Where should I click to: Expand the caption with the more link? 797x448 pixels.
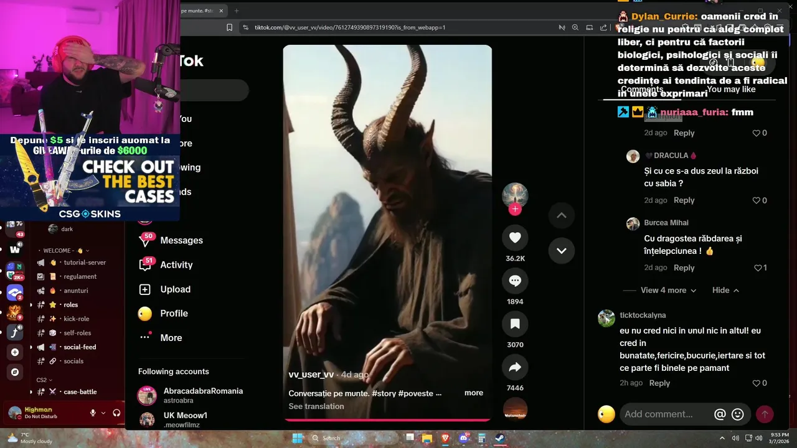pos(473,393)
